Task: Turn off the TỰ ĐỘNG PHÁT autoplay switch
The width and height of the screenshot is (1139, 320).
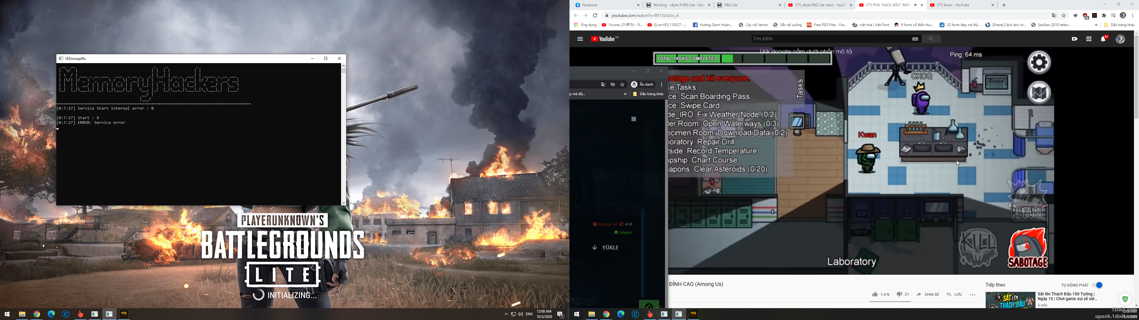Action: pos(1097,285)
